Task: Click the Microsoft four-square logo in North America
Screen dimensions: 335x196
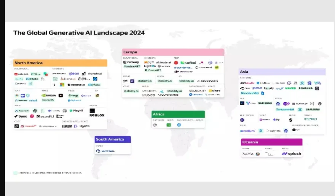Action: (62, 85)
